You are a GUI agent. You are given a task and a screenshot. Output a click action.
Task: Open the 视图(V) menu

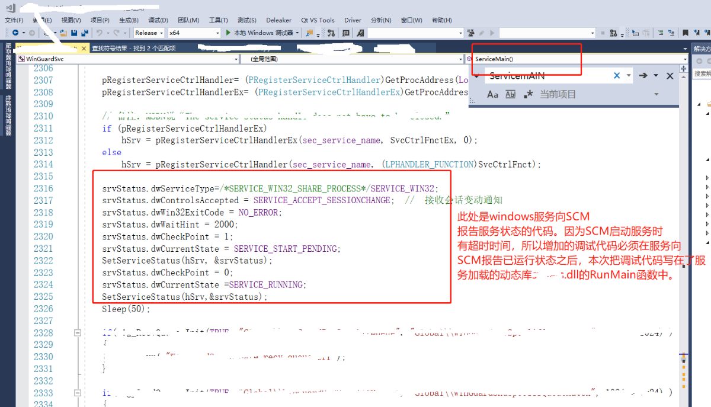click(x=71, y=20)
